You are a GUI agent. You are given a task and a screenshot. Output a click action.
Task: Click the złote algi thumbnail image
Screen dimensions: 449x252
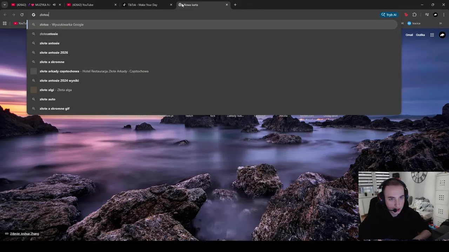point(34,90)
